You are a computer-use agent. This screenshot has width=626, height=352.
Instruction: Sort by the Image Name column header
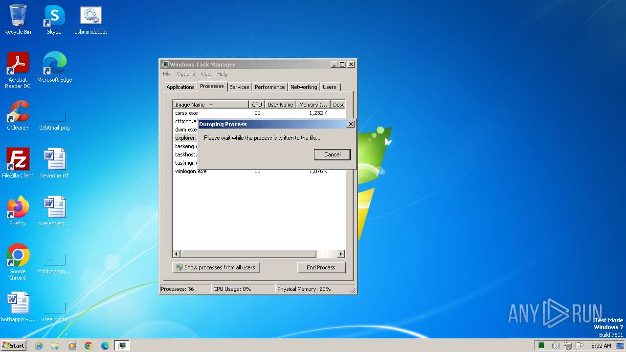[x=211, y=105]
